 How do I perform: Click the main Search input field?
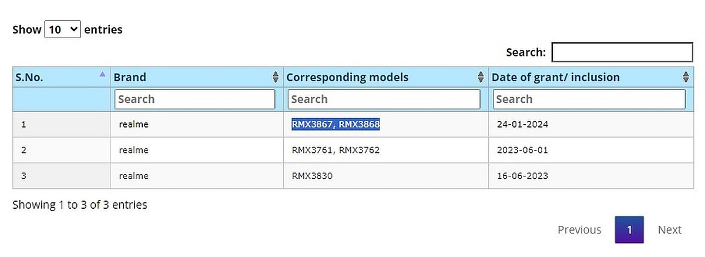(x=622, y=52)
